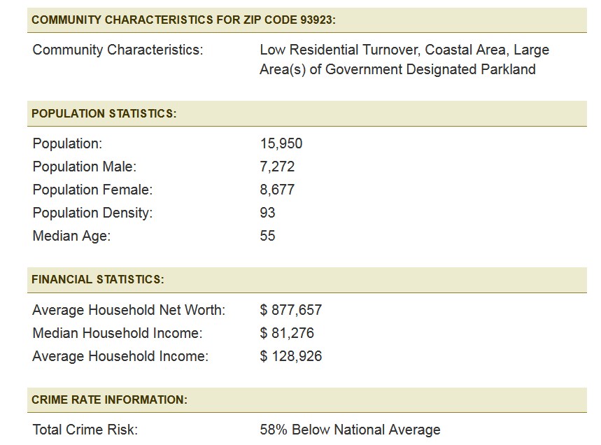Image resolution: width=601 pixels, height=445 pixels.
Task: Click the male population value 7,272
Action: (x=277, y=167)
